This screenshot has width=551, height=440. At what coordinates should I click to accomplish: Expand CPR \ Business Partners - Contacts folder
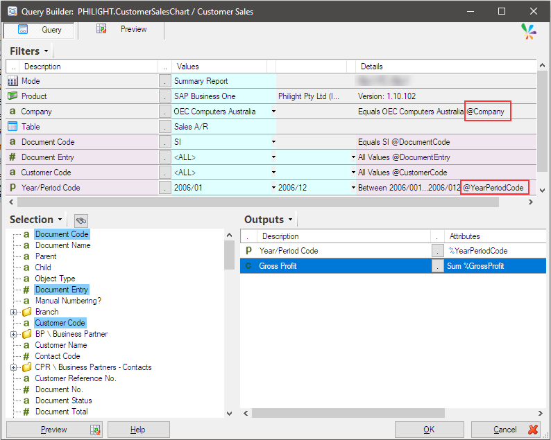[13, 367]
